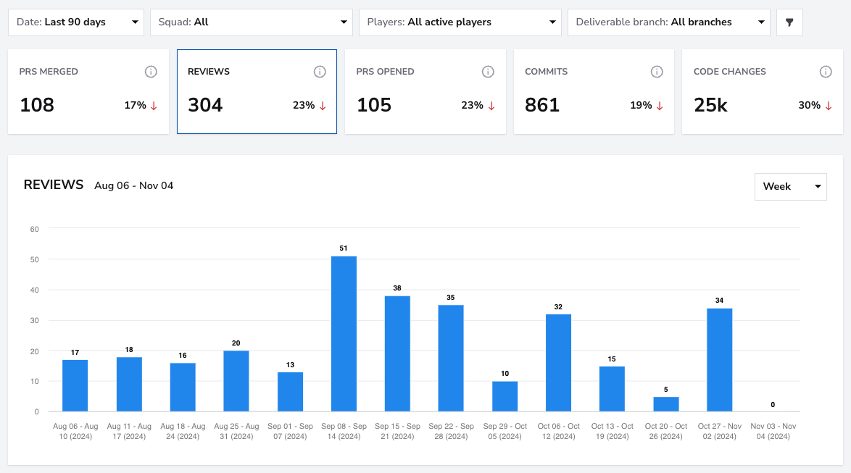Show info for PRS MERGED metric

pyautogui.click(x=151, y=72)
